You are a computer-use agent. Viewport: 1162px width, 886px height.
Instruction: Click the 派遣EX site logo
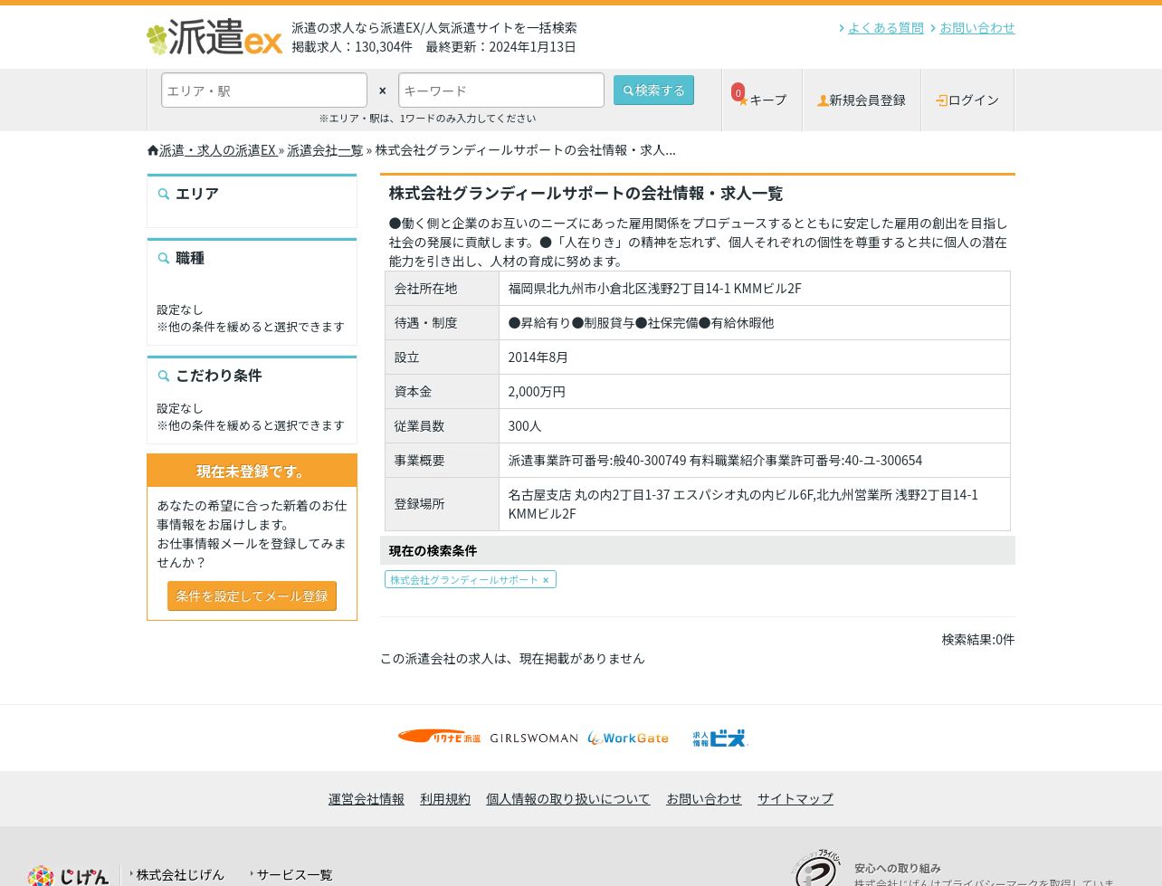click(214, 37)
